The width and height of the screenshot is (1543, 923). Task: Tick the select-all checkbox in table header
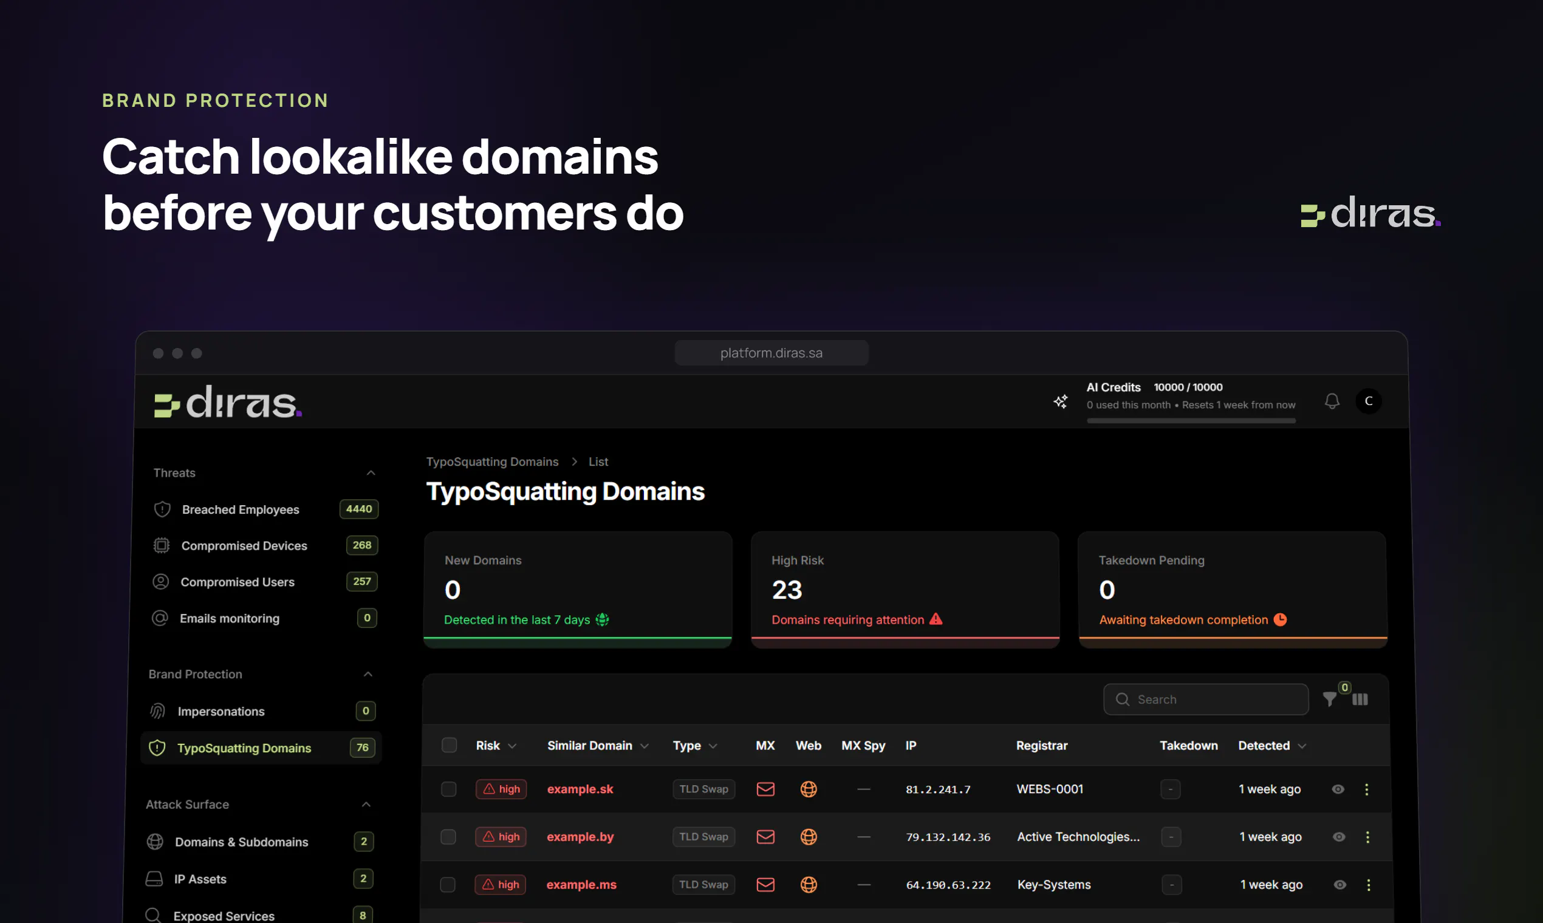(x=449, y=745)
